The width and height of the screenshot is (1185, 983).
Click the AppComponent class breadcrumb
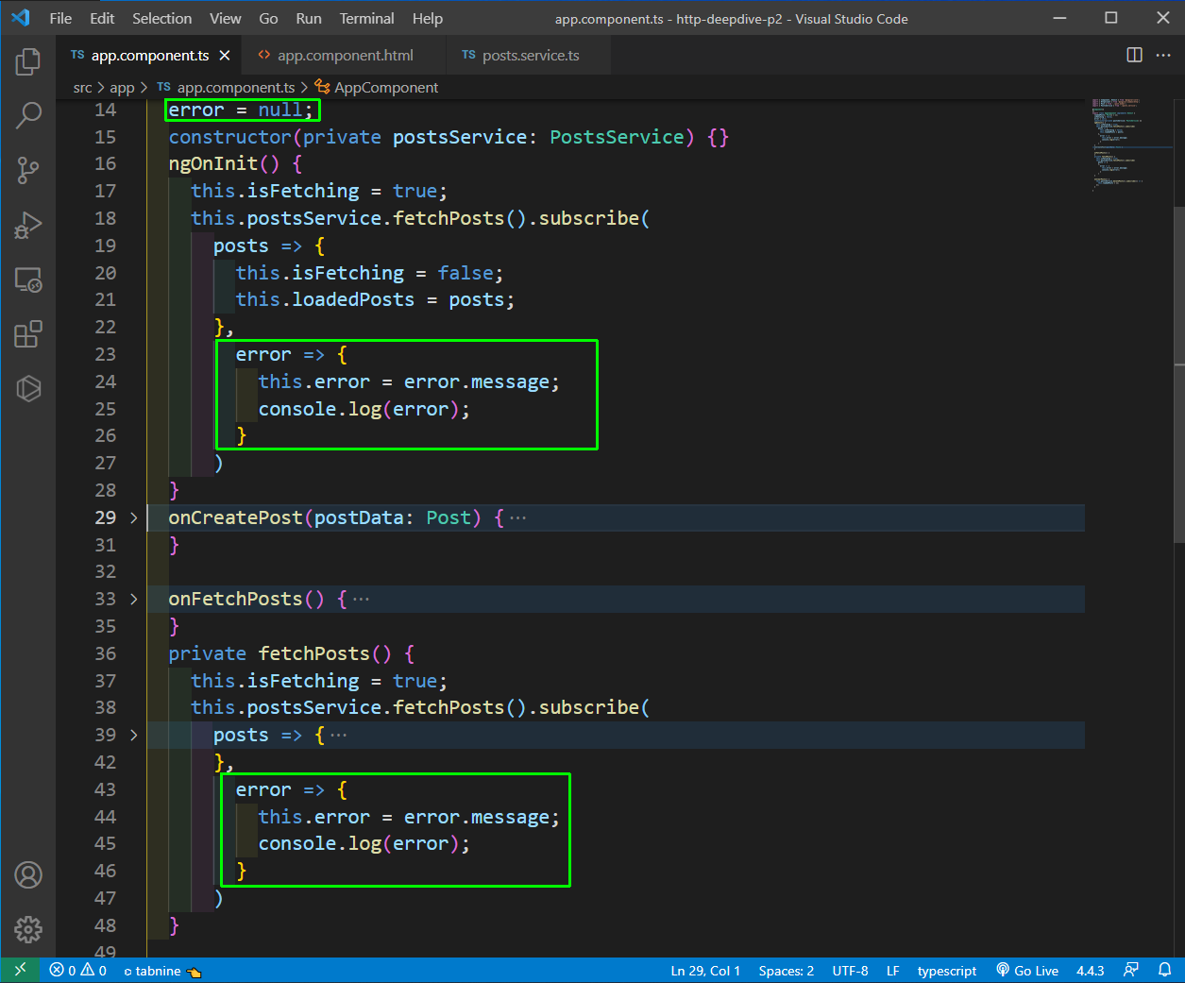[x=378, y=88]
